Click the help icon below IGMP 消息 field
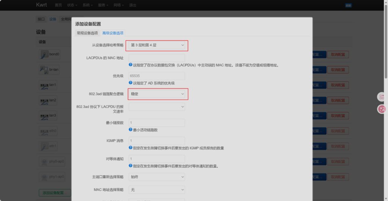 pos(131,148)
